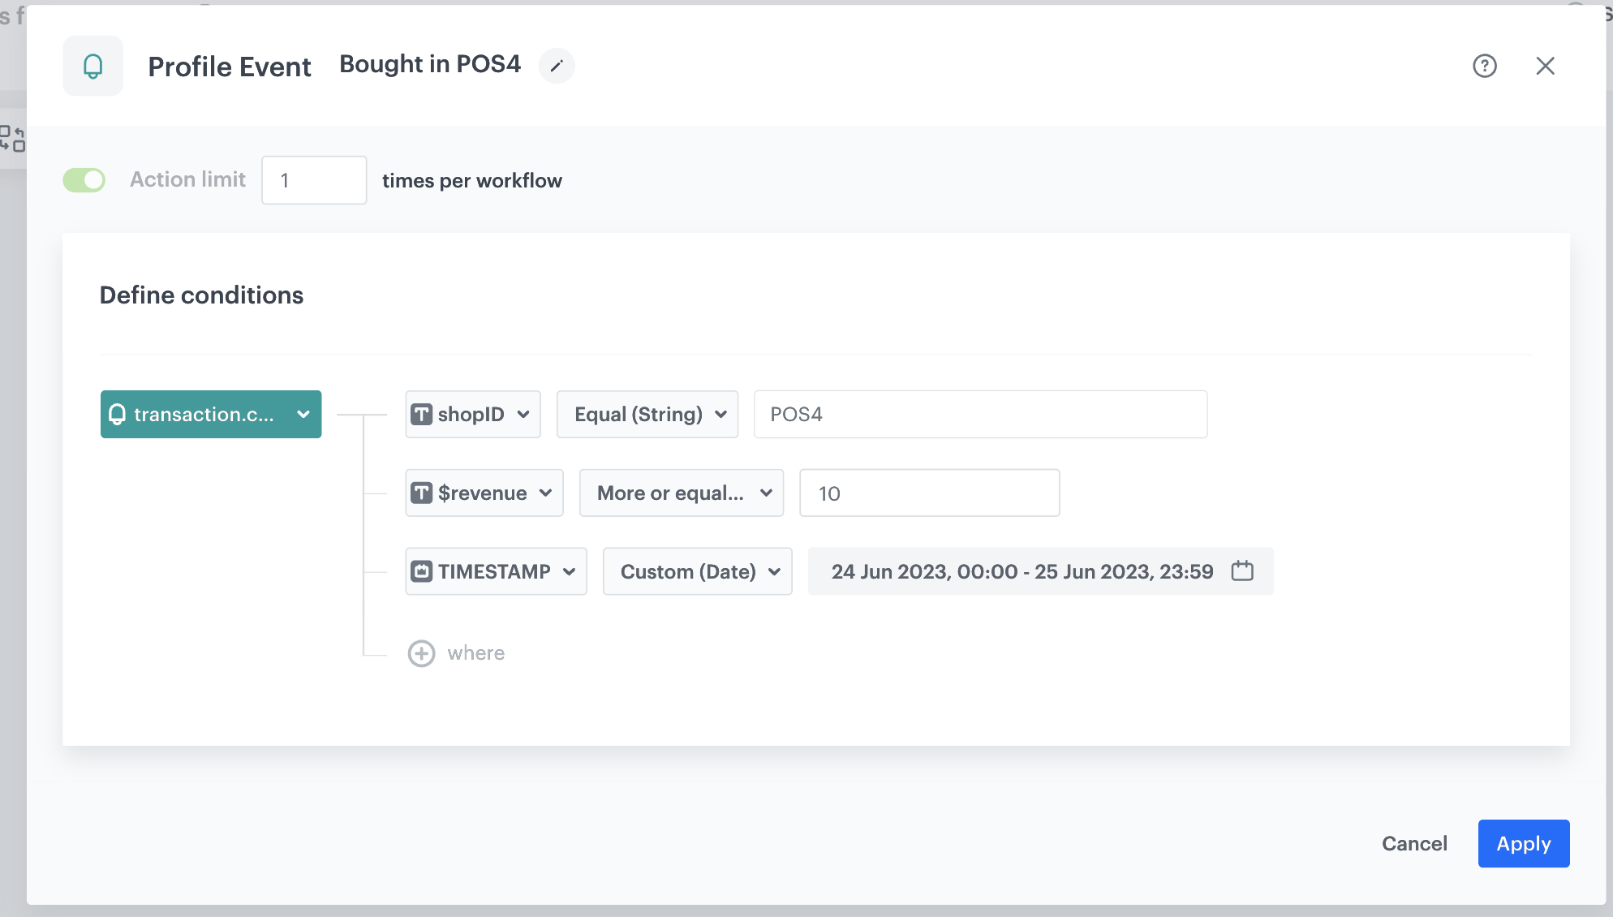Click the bell icon beside Profile Event
The image size is (1613, 917).
coord(93,66)
